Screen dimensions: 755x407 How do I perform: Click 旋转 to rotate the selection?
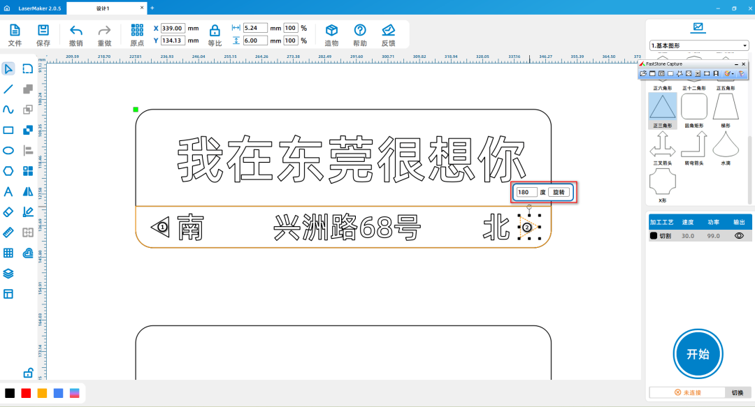[x=559, y=192]
